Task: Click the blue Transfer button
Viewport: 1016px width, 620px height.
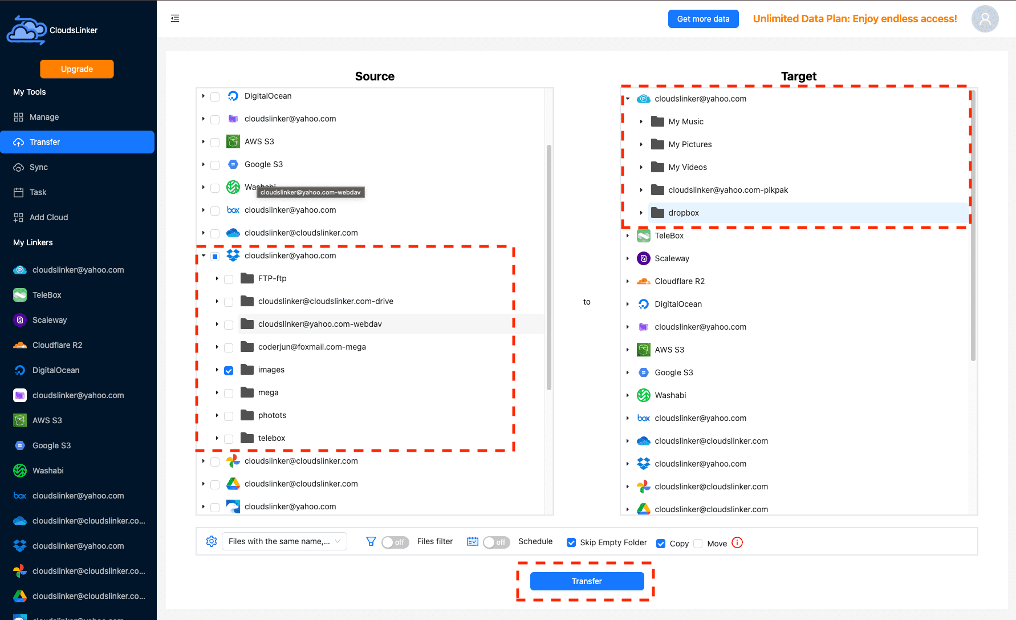Action: click(x=587, y=581)
